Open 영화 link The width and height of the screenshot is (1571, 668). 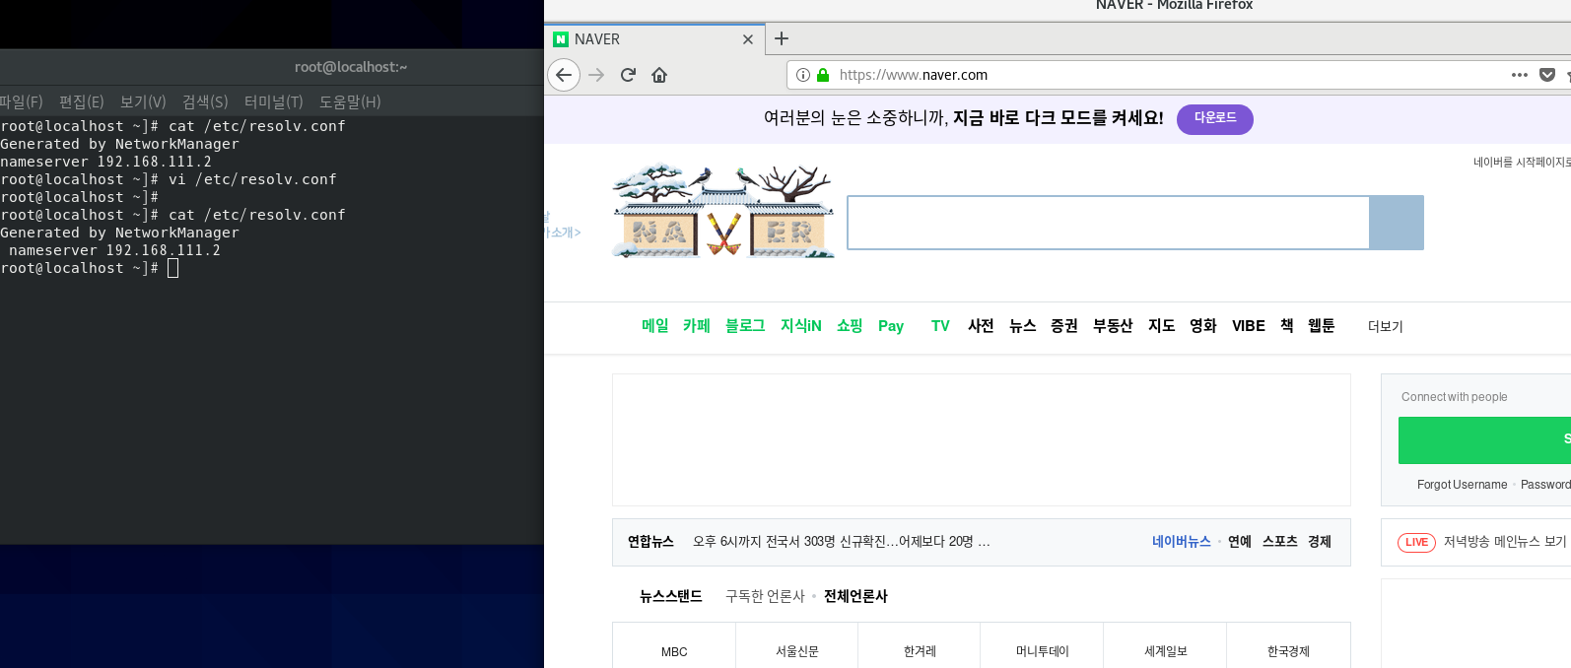1203,326
